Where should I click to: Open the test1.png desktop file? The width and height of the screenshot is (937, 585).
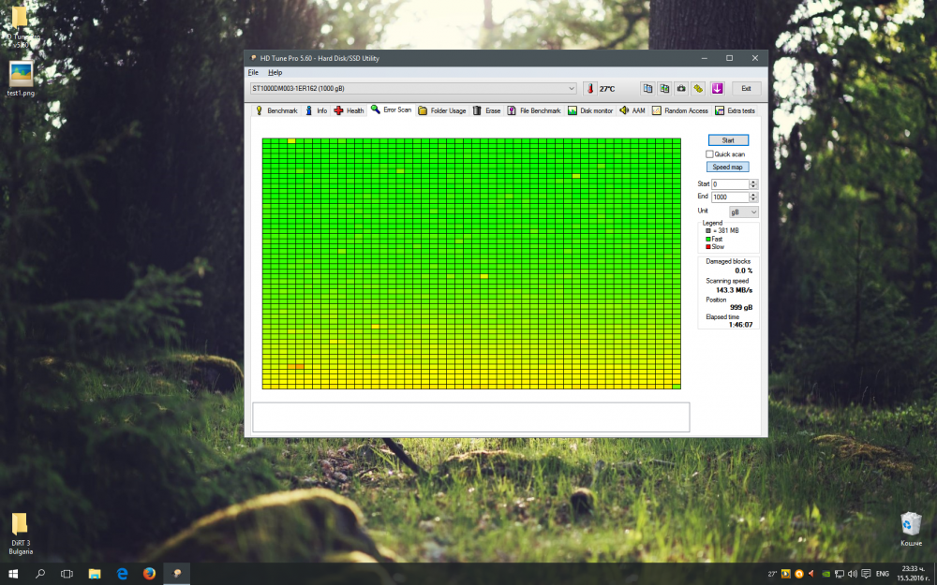[x=21, y=79]
